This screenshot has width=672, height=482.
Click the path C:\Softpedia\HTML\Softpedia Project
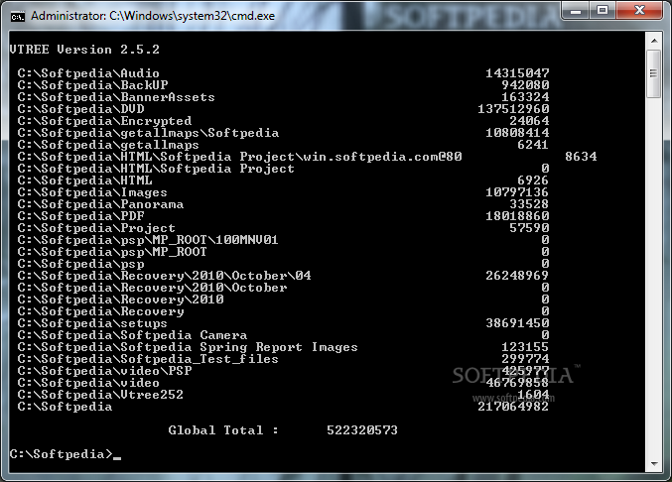point(156,169)
